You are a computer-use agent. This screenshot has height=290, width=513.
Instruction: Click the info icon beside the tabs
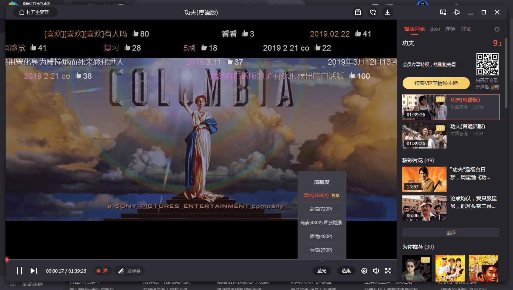point(497,29)
